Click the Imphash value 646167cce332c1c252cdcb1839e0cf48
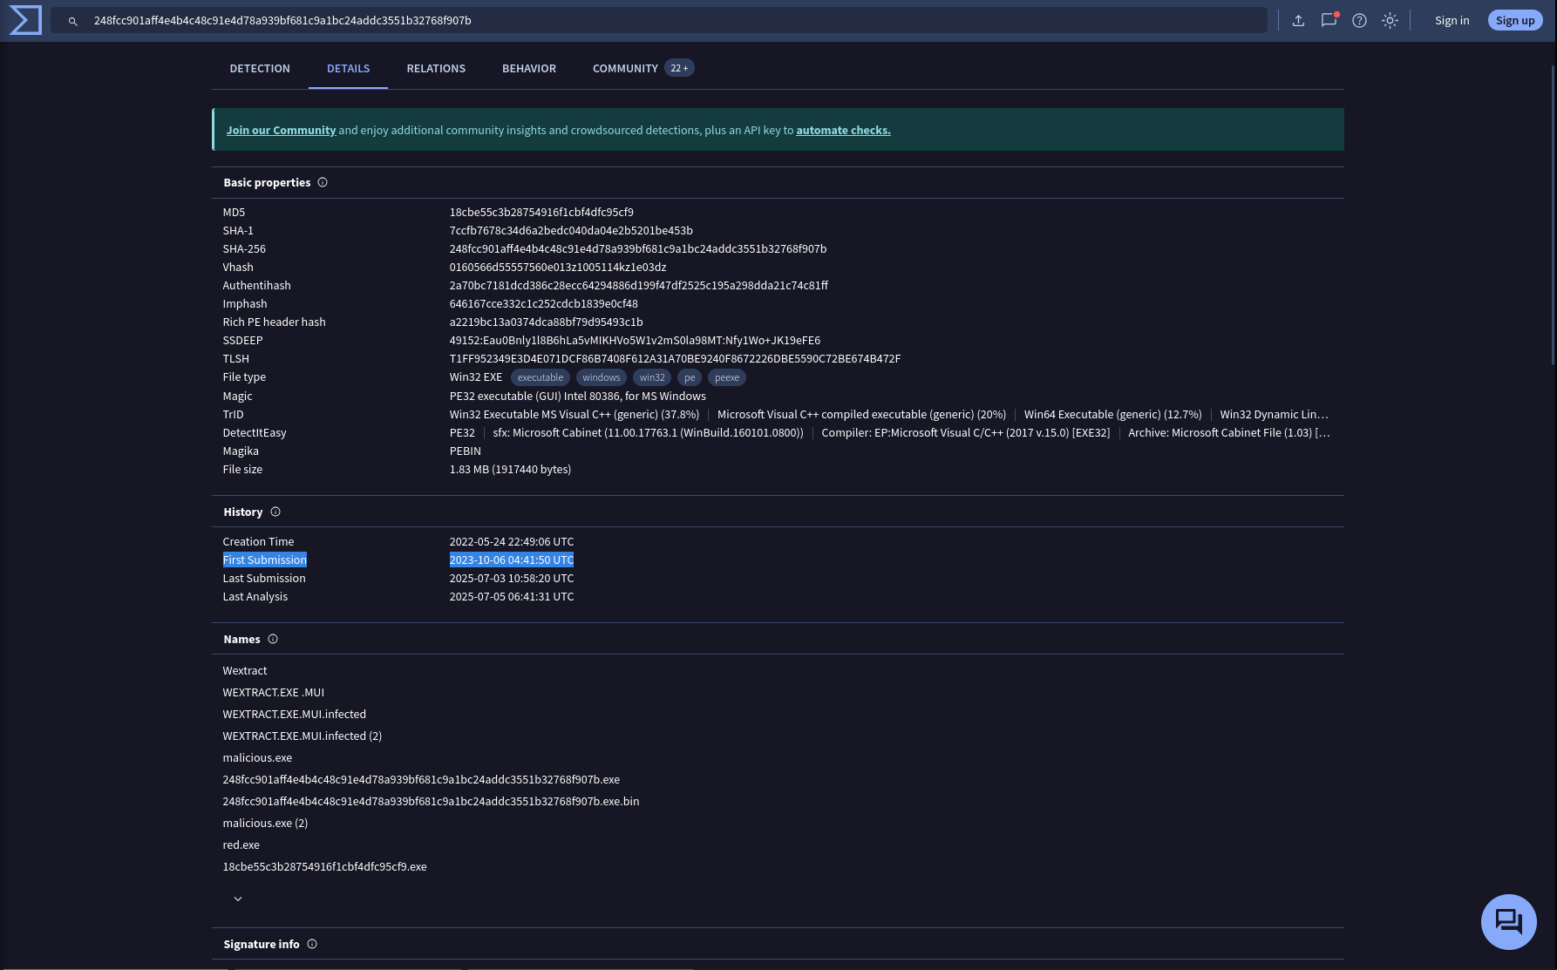This screenshot has width=1557, height=970. (543, 303)
